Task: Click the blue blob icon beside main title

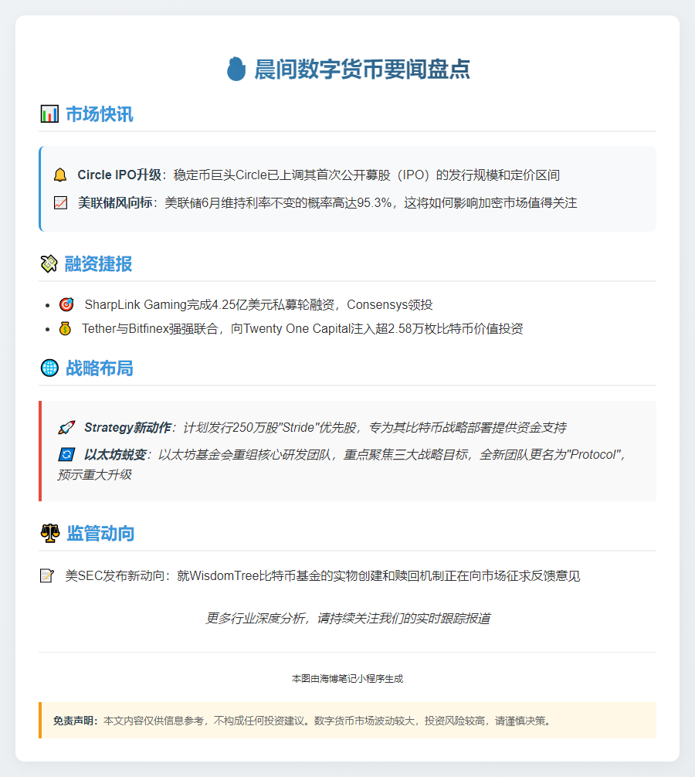Action: point(236,69)
